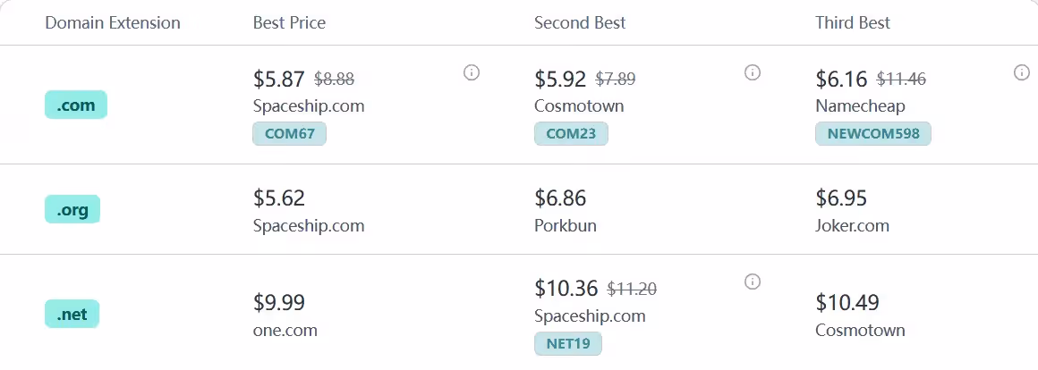Image resolution: width=1038 pixels, height=370 pixels.
Task: Click the Second Best column header
Action: pos(580,22)
